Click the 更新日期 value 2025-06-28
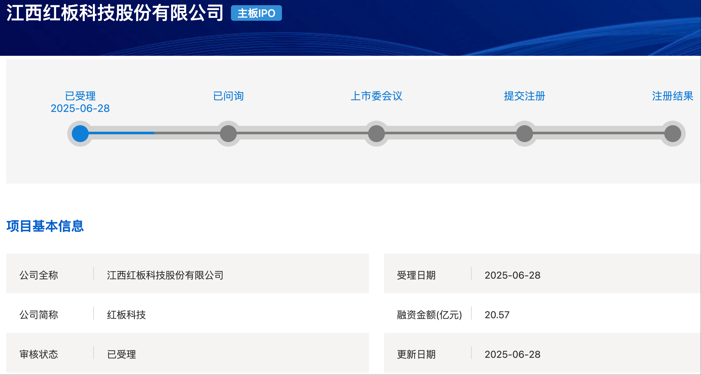 coord(512,354)
